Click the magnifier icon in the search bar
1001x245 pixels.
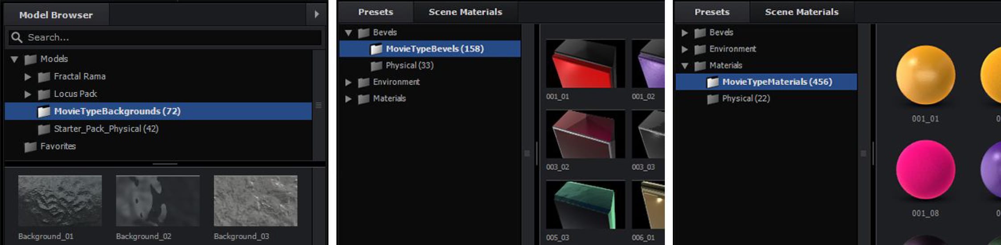tap(16, 37)
